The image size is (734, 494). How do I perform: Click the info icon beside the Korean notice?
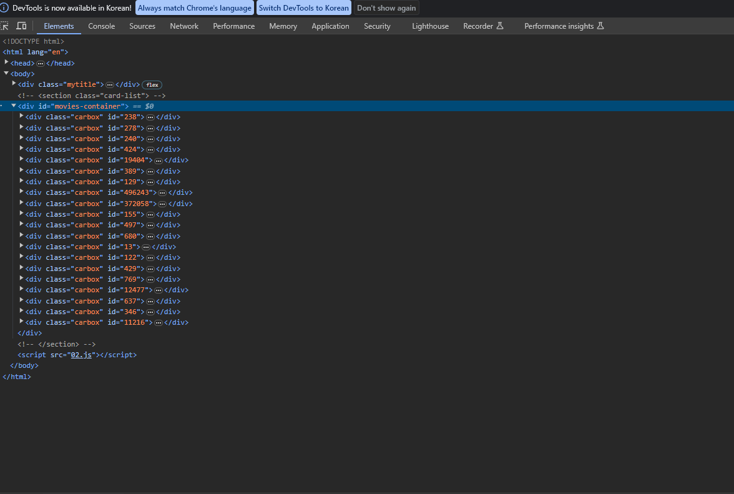pyautogui.click(x=4, y=8)
